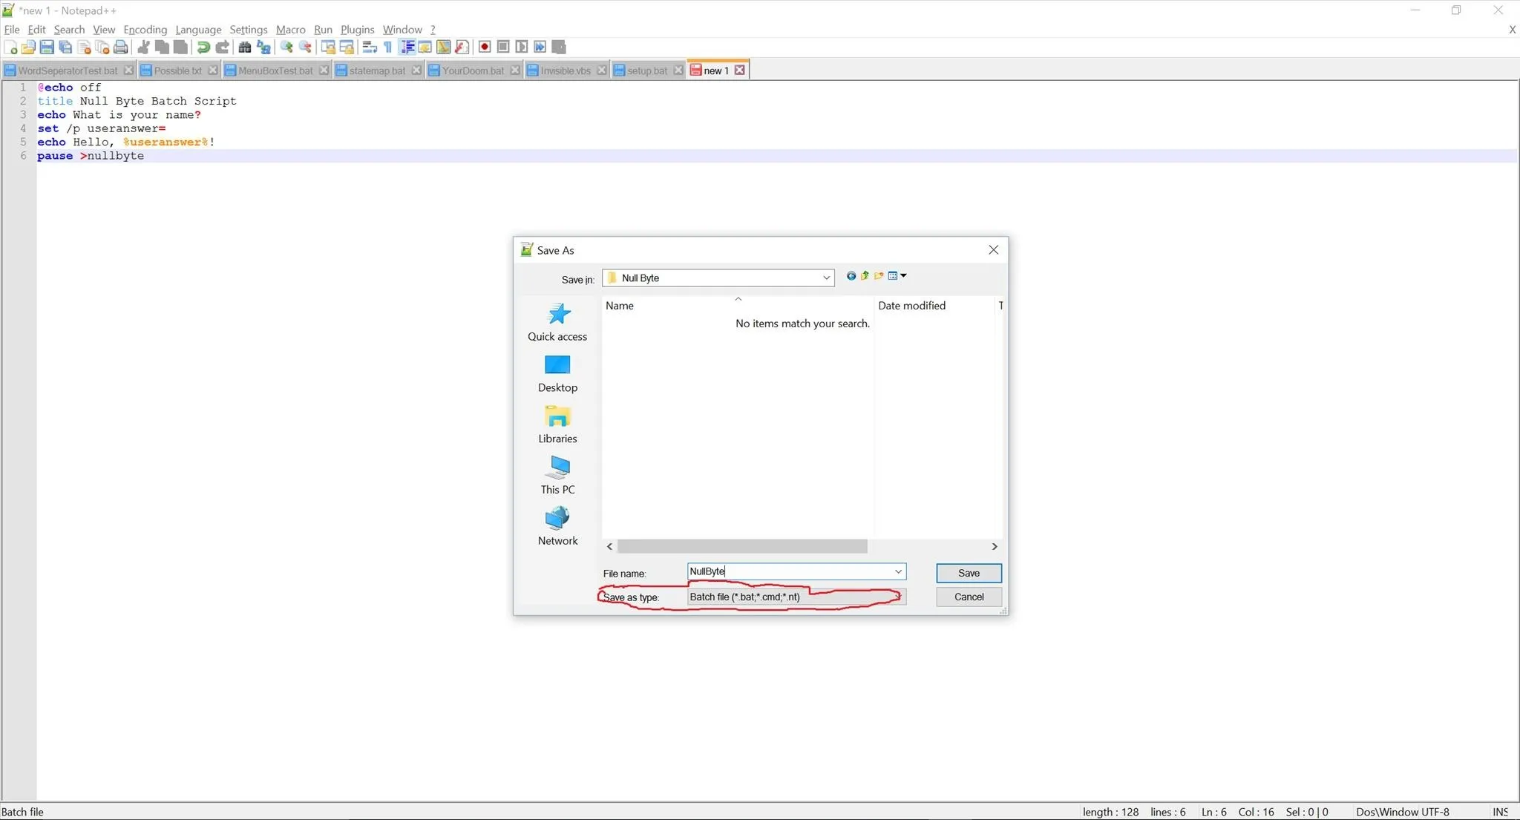Click the Save All toolbar icon
This screenshot has height=820, width=1520.
tap(65, 47)
